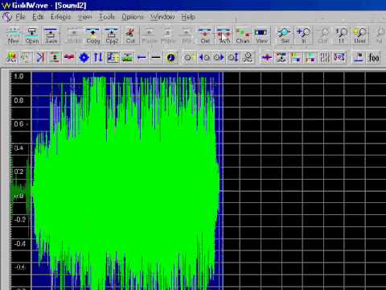The height and width of the screenshot is (290, 386).
Task: Click the New sound toolbar button
Action: (x=13, y=35)
